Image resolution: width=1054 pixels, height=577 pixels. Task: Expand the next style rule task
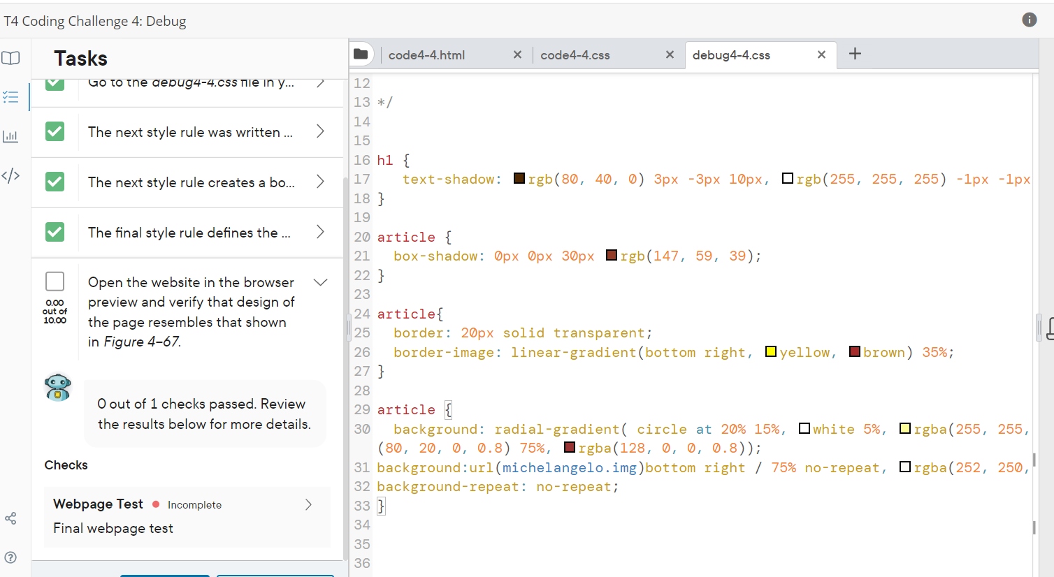(320, 132)
